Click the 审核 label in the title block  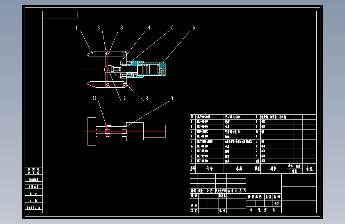click(194, 206)
